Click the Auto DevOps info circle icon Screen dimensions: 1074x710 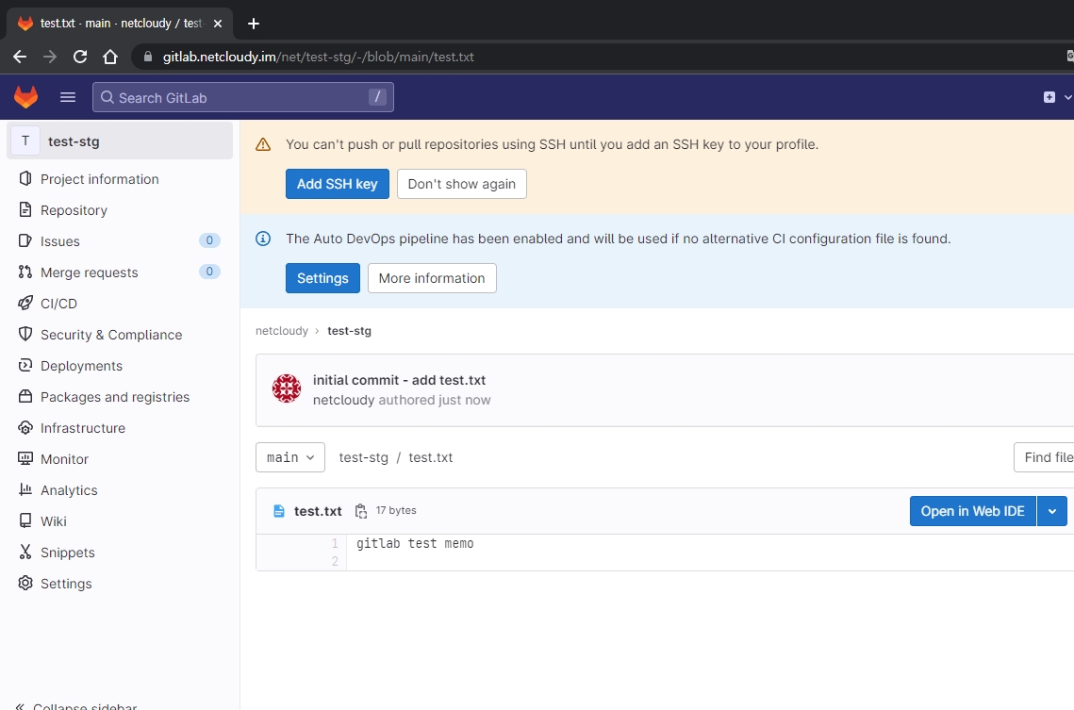(263, 239)
